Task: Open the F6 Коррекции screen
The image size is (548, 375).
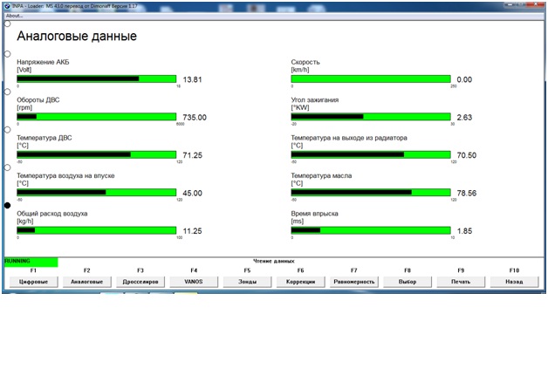Action: 300,282
